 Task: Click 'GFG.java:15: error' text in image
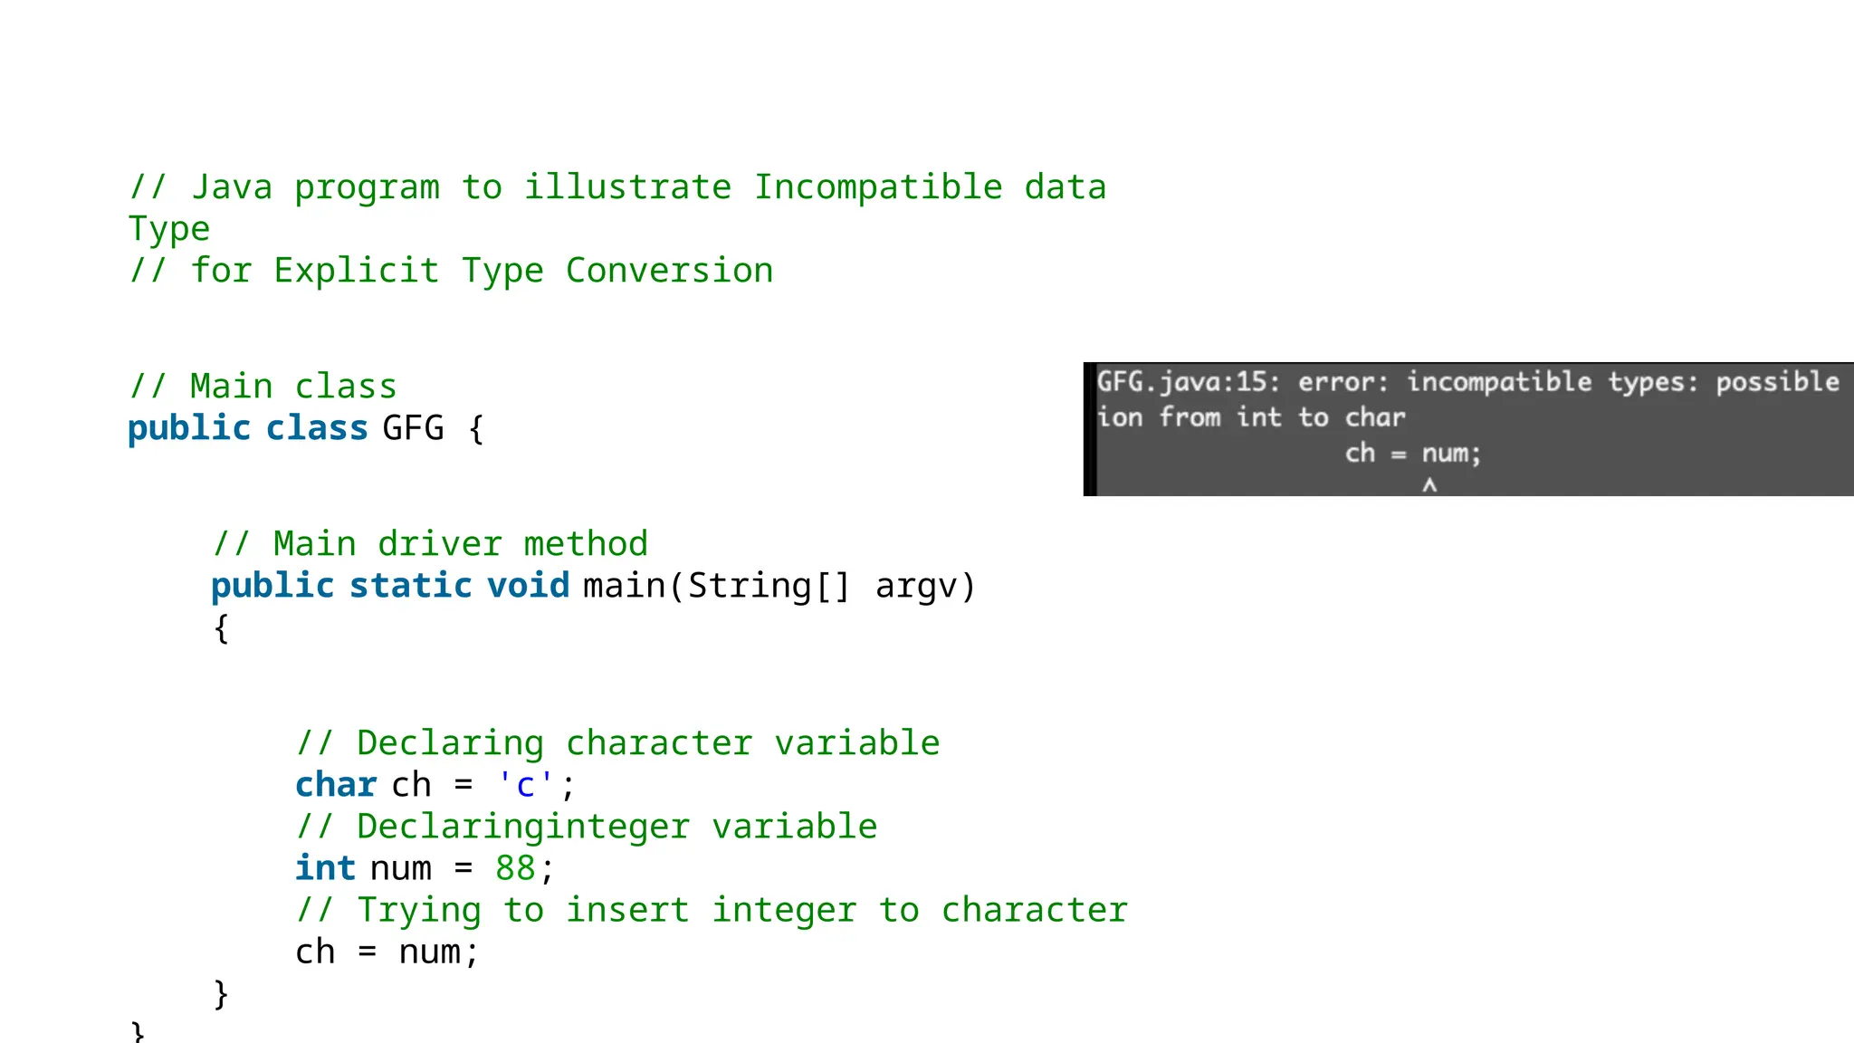click(x=1242, y=382)
